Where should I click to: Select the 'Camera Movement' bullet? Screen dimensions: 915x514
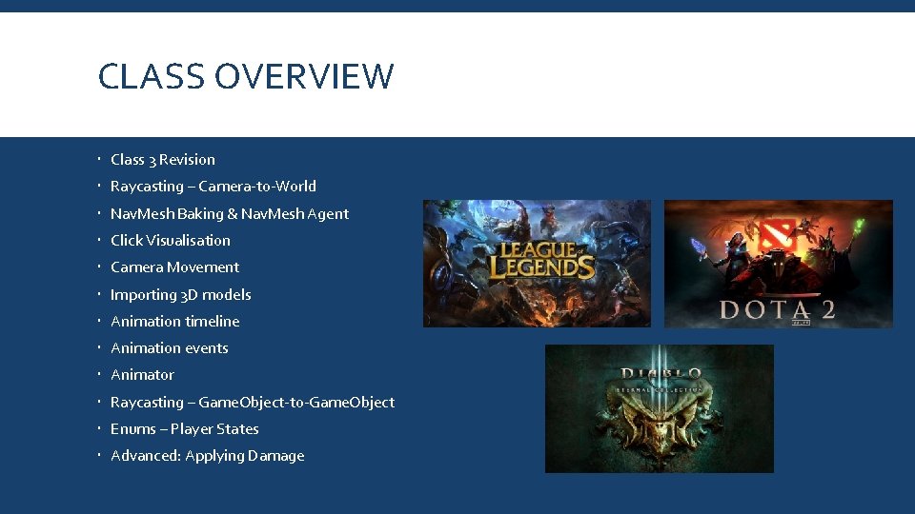[x=174, y=267]
